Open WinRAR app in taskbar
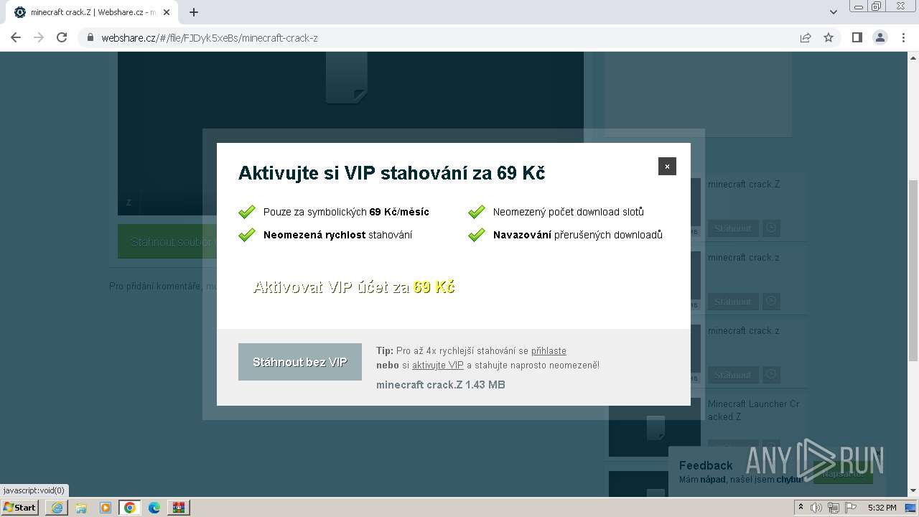The height and width of the screenshot is (517, 919). point(179,508)
